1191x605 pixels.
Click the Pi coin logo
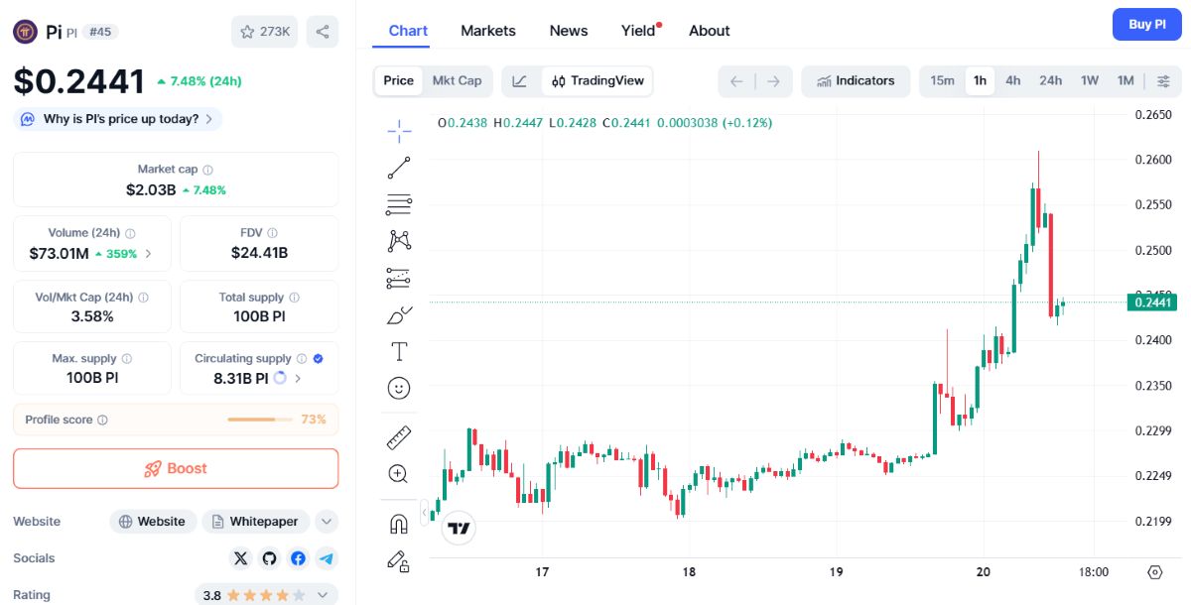[25, 32]
